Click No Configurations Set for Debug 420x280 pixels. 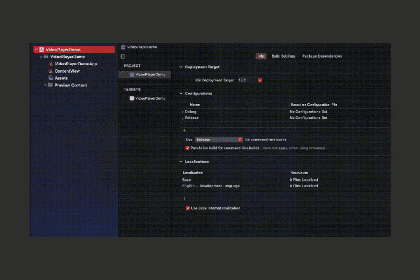coord(309,112)
